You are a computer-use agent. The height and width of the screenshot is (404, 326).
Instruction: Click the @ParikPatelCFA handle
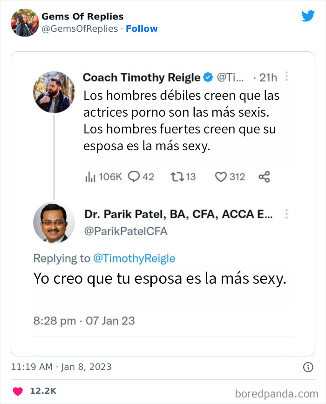point(126,231)
